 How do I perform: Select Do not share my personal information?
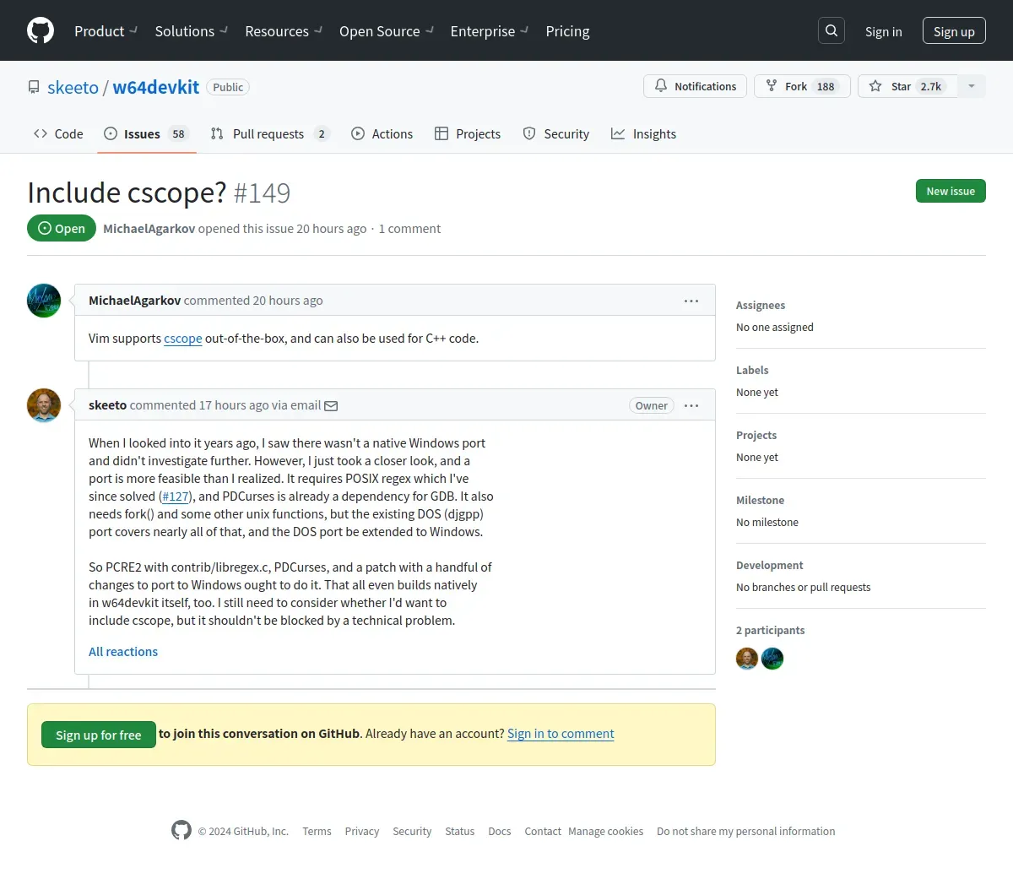point(746,831)
